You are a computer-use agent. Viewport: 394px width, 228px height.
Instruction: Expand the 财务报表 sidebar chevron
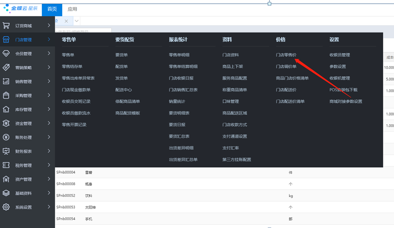(x=49, y=151)
